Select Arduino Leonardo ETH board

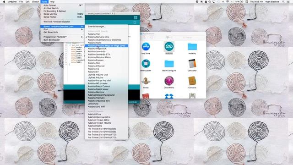click(x=107, y=55)
